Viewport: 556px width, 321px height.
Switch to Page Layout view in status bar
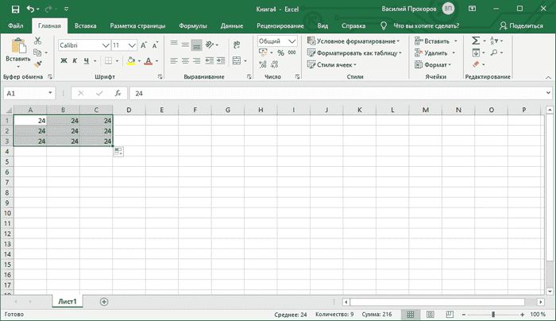click(430, 315)
